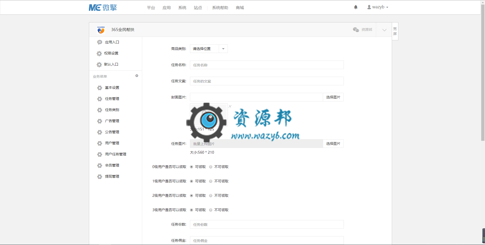This screenshot has height=245, width=485.
Task: Focus the 任务份数 input field
Action: (267, 224)
